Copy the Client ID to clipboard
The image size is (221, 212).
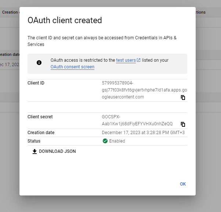pyautogui.click(x=183, y=97)
